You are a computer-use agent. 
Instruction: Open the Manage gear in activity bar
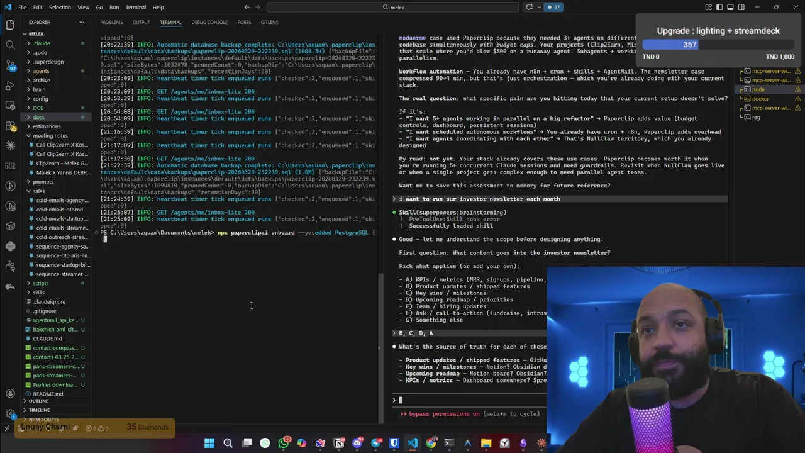(x=10, y=414)
